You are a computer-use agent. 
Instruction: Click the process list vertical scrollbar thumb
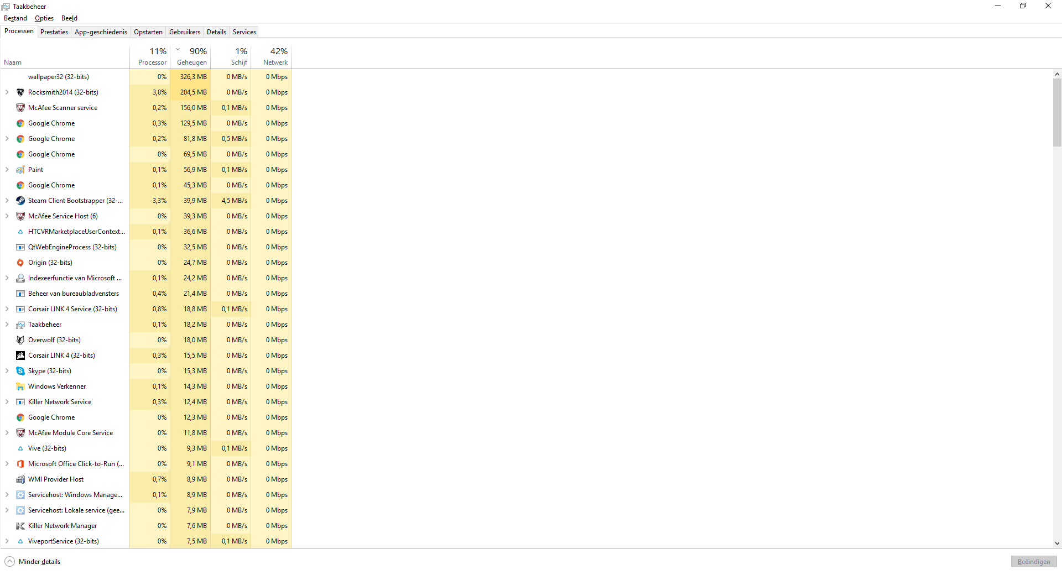coord(1057,112)
